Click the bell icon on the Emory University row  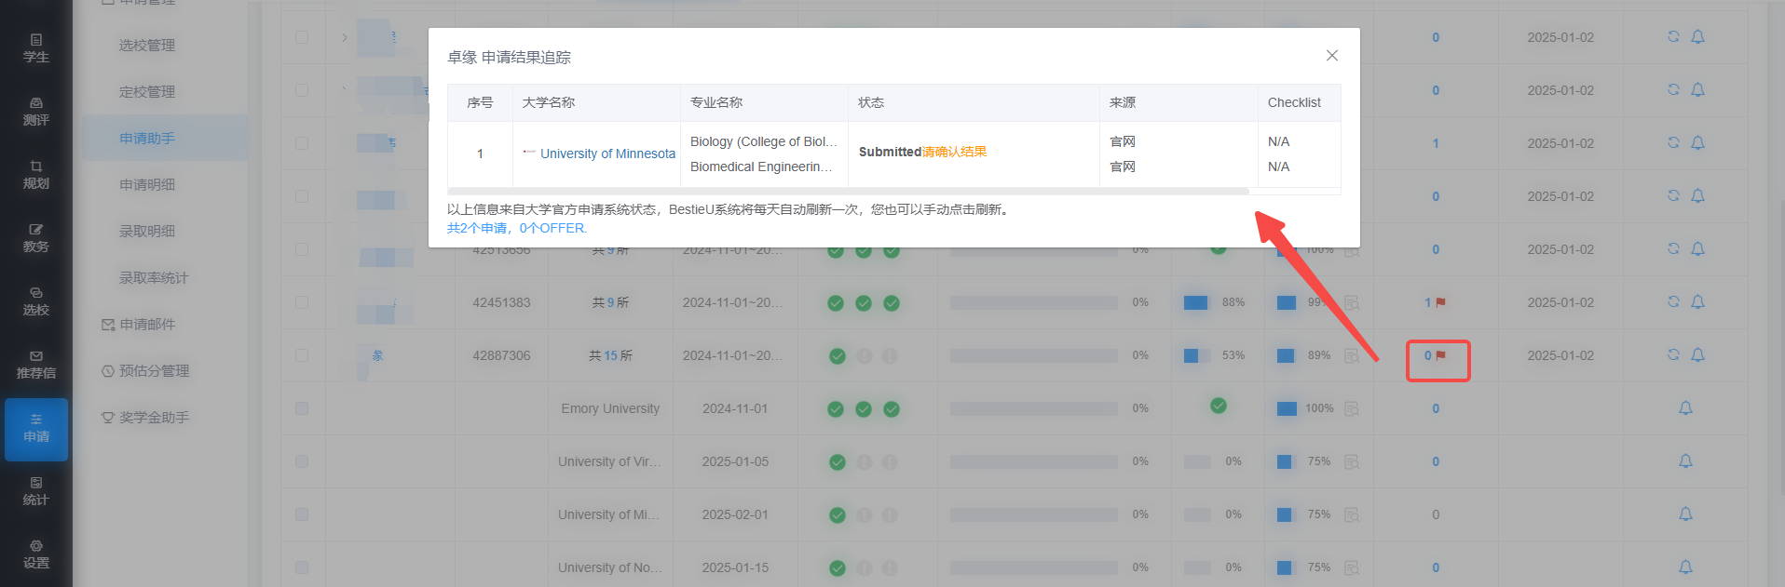coord(1685,407)
